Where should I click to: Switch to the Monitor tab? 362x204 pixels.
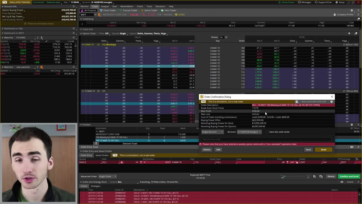coord(85,6)
